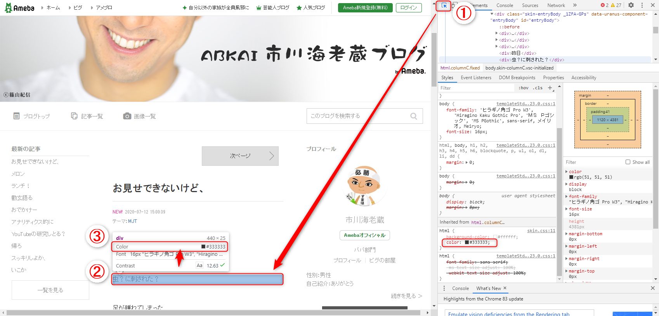
Task: Focus the Computed Filter input
Action: coord(594,162)
